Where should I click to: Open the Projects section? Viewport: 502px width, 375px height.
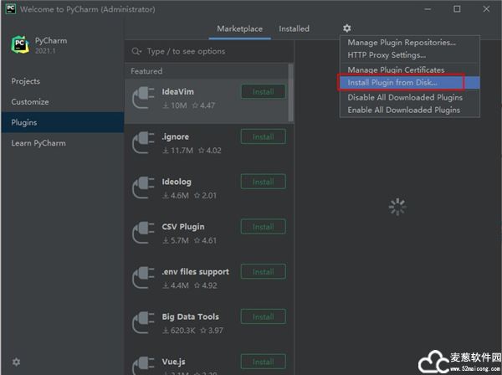(63, 81)
